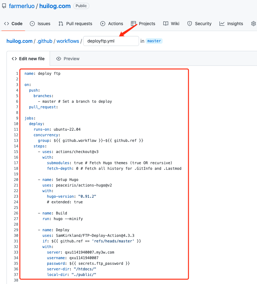Open the farmerluo owner profile link
257x284 pixels.
22,6
